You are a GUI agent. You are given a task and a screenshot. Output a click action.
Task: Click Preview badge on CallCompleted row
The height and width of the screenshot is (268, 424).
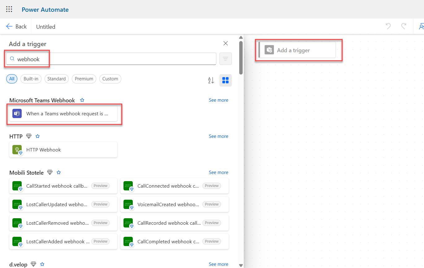(212, 241)
